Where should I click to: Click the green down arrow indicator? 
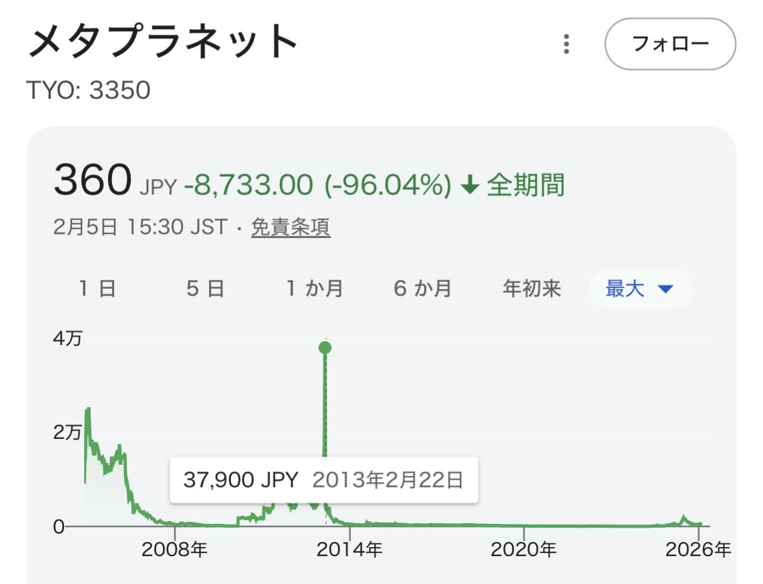pyautogui.click(x=470, y=186)
